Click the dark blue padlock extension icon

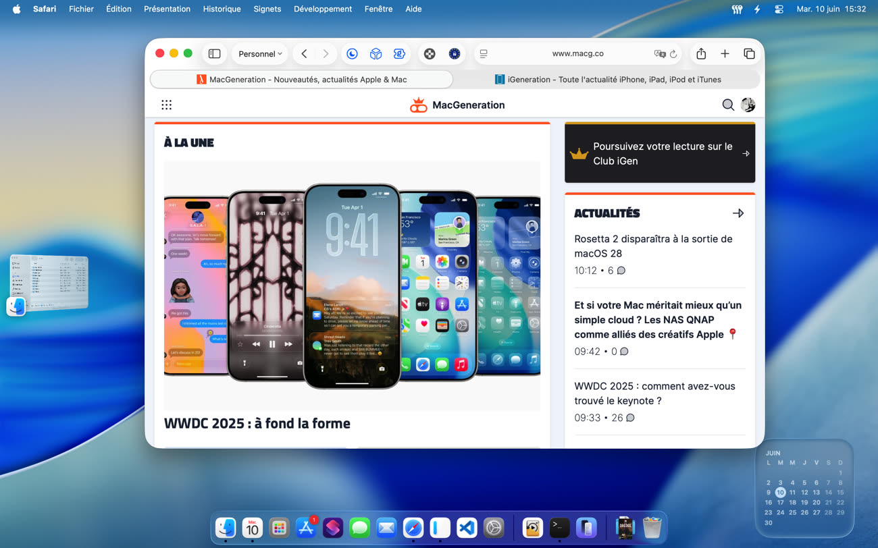[455, 54]
